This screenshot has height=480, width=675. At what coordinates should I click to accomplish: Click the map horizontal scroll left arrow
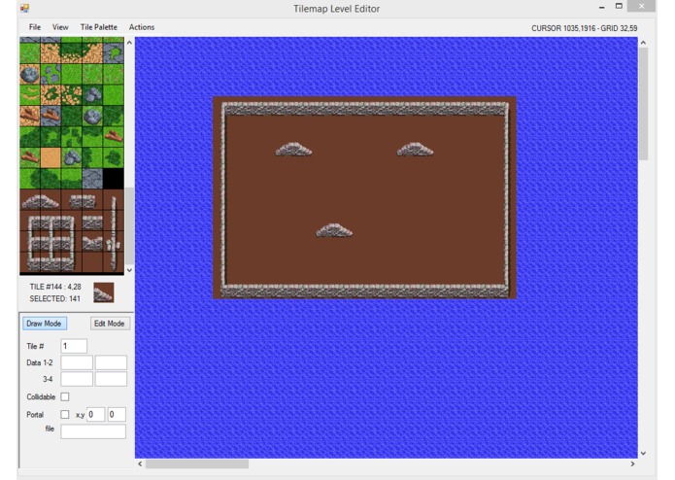click(140, 463)
